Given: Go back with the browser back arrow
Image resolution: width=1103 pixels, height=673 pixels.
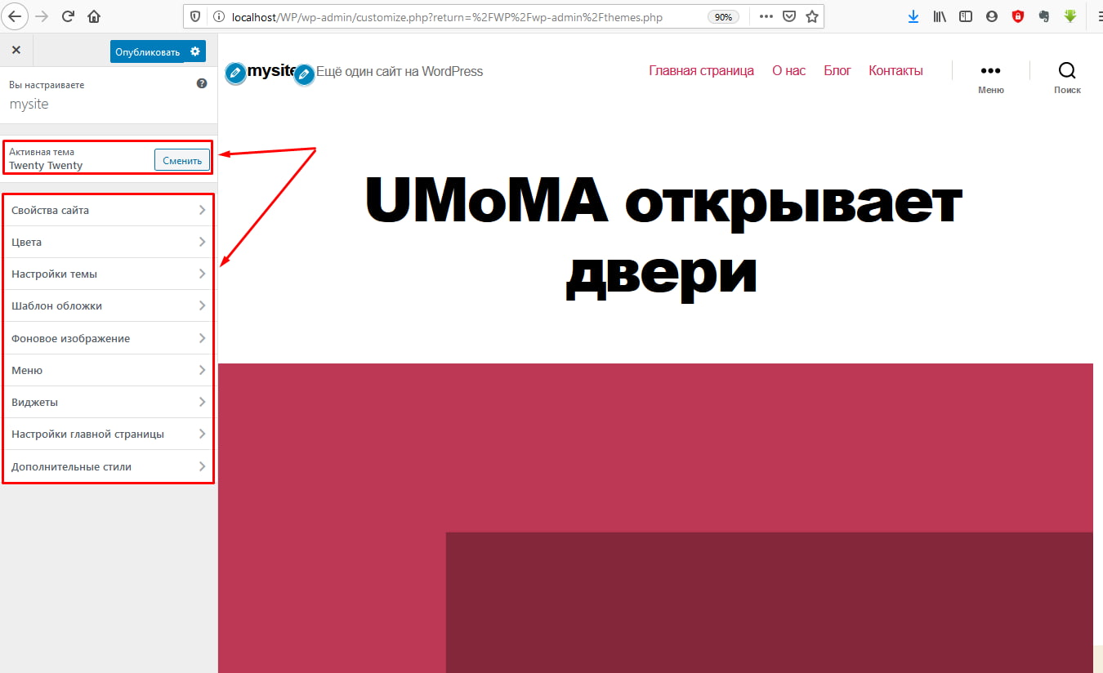Looking at the screenshot, I should point(15,16).
